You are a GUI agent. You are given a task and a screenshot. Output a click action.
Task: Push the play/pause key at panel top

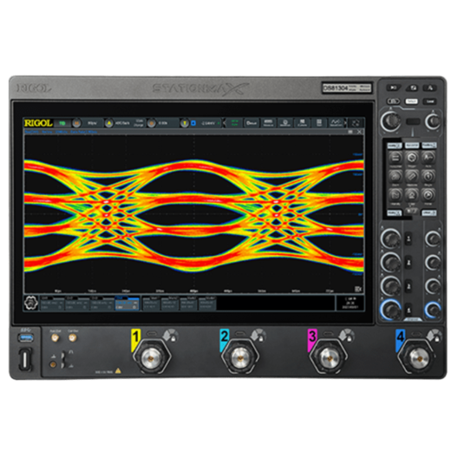coord(394,88)
